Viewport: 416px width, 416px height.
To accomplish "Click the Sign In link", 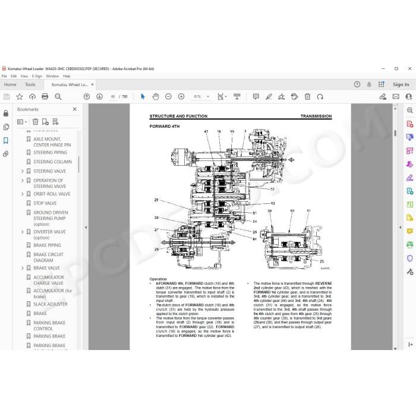I will pyautogui.click(x=401, y=84).
